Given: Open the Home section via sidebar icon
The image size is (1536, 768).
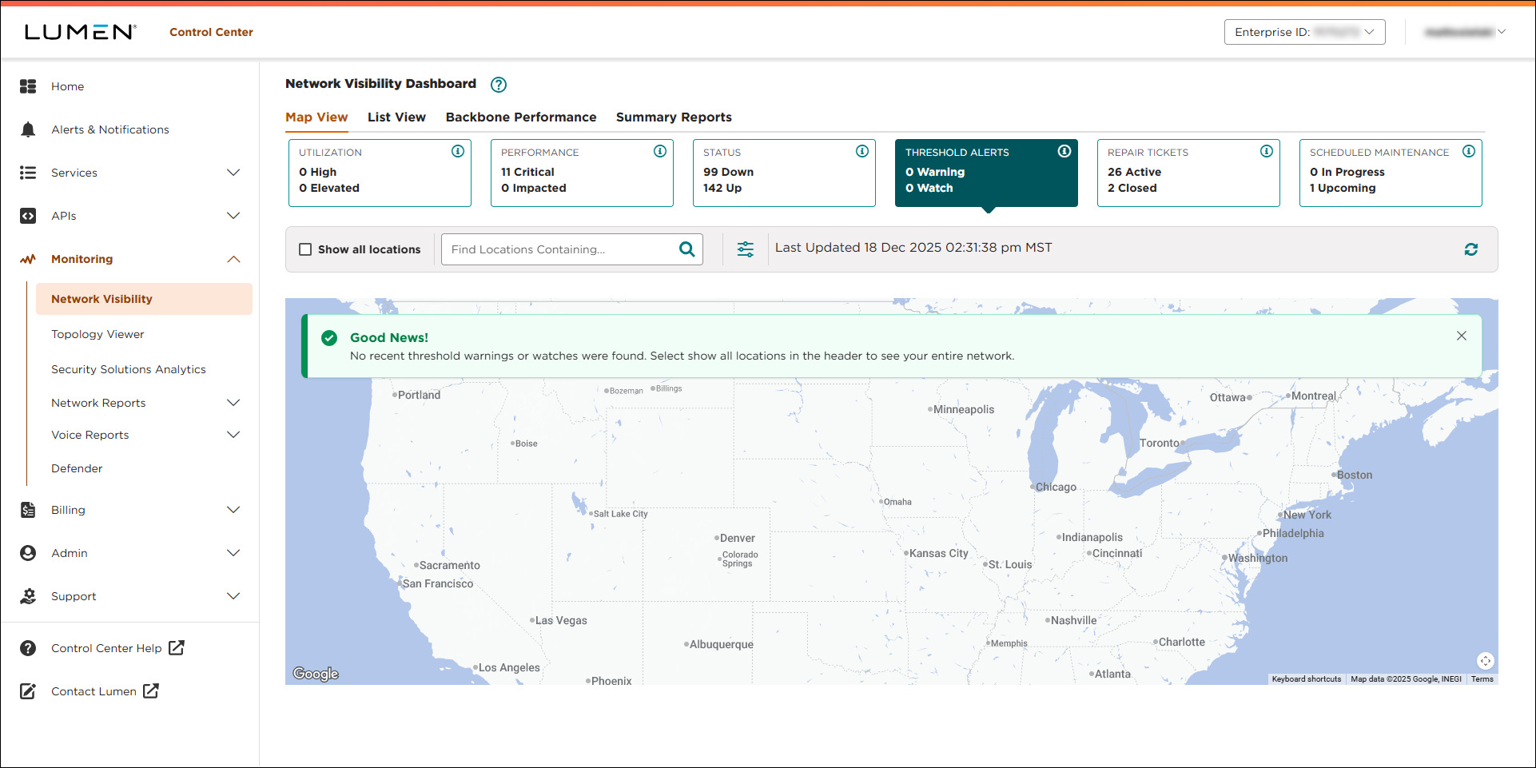Looking at the screenshot, I should point(28,86).
